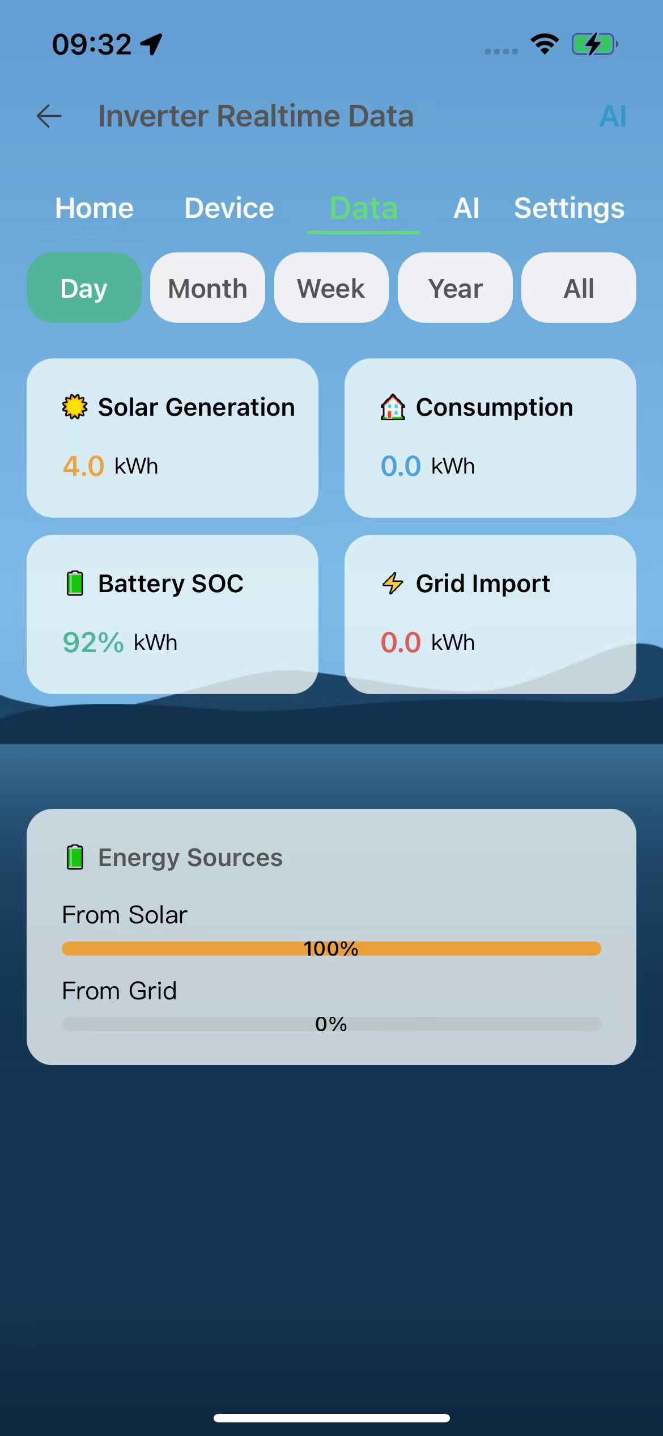
Task: Tap the AI link in the header
Action: (613, 116)
